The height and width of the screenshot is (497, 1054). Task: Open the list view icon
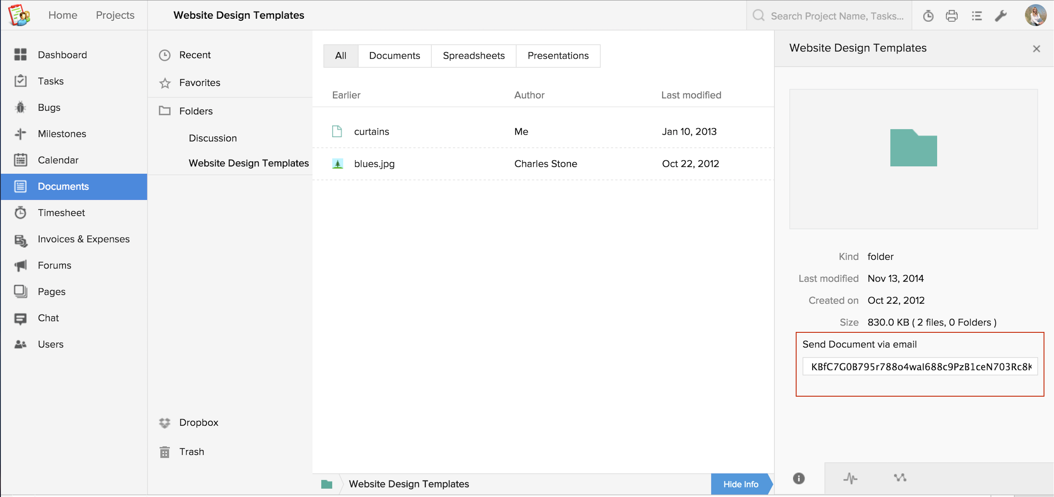coord(977,16)
